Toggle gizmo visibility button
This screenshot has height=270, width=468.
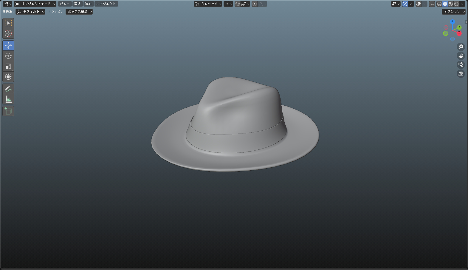(405, 4)
